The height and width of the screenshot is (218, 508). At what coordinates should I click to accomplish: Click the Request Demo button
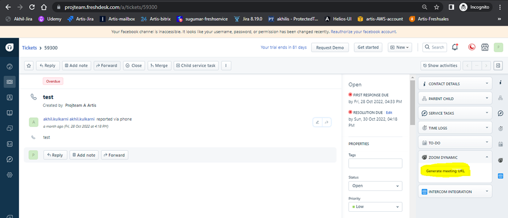pos(330,47)
